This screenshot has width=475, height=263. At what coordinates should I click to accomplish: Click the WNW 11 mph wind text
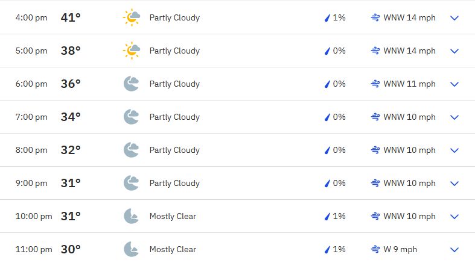coord(409,84)
